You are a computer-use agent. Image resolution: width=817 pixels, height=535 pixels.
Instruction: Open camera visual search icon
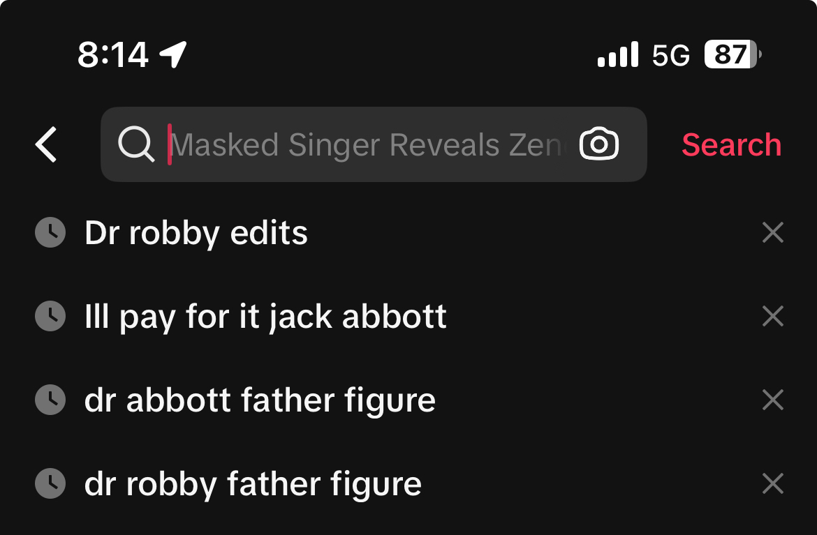[x=599, y=145]
